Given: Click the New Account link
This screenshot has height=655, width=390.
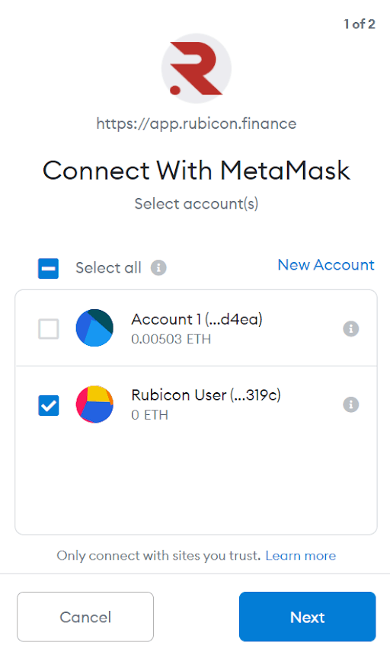Looking at the screenshot, I should (x=326, y=265).
